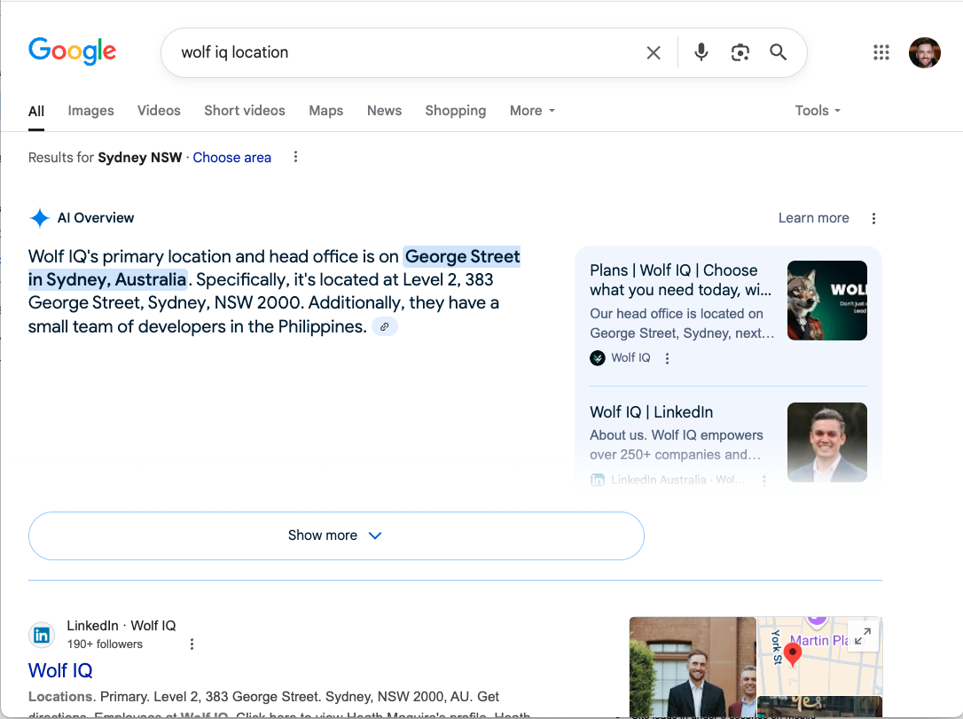963x719 pixels.
Task: Click the red map pin marker
Action: [793, 655]
